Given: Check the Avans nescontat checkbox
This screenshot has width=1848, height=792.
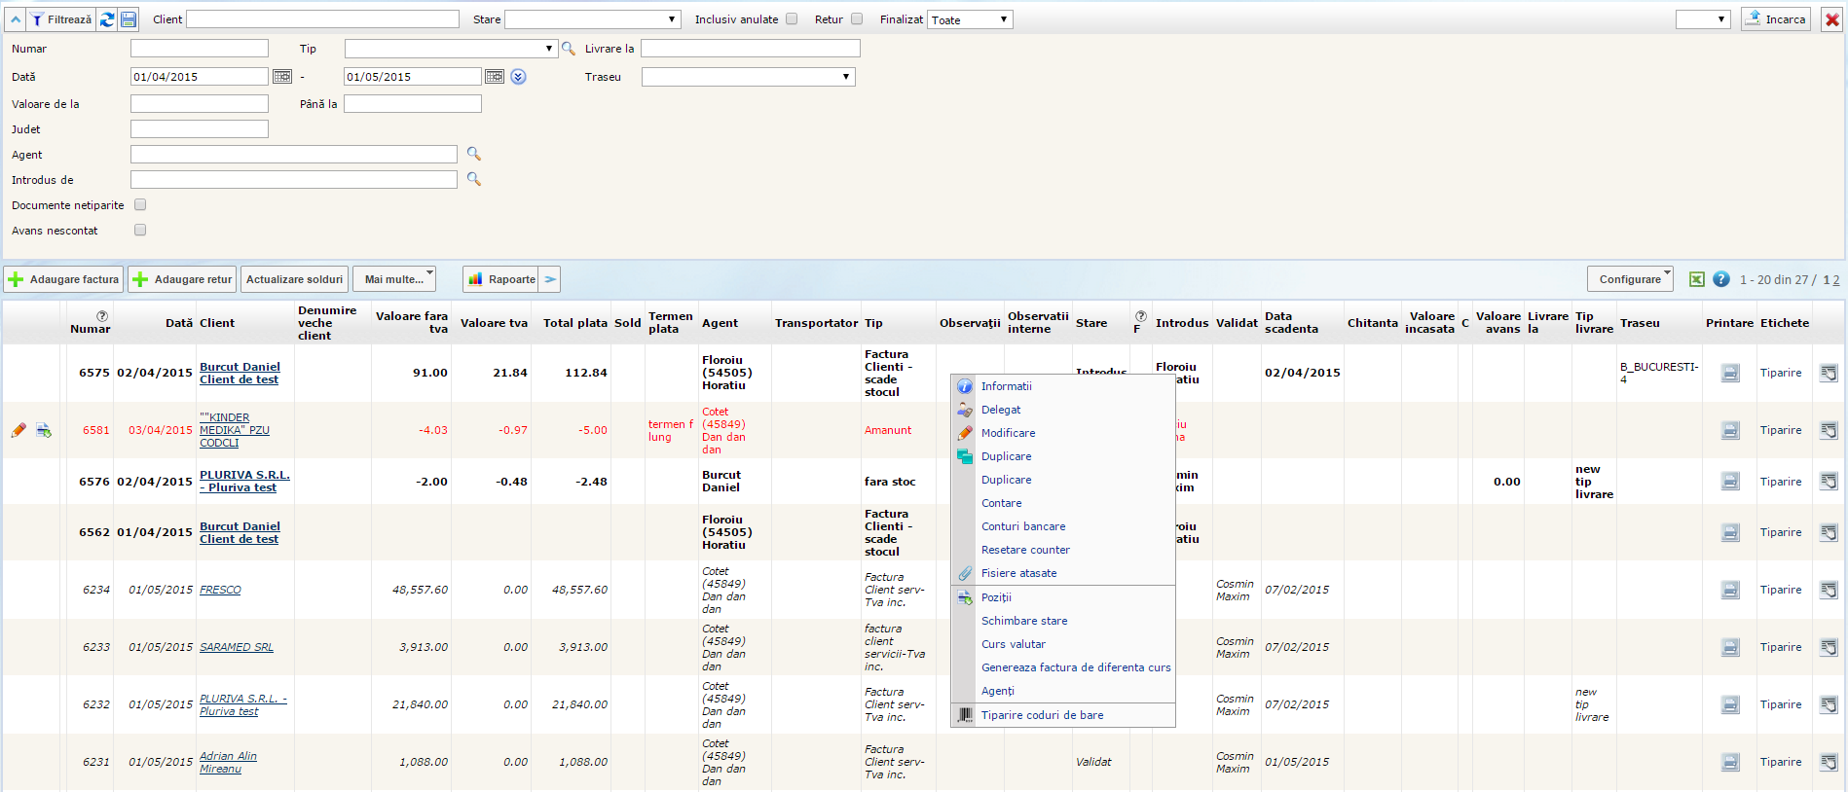Looking at the screenshot, I should pyautogui.click(x=140, y=231).
